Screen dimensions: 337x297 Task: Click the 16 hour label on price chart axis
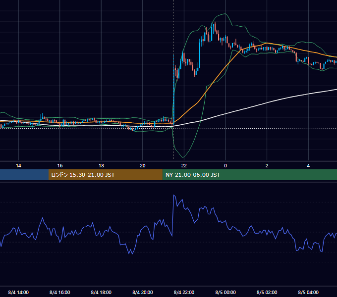[60, 166]
